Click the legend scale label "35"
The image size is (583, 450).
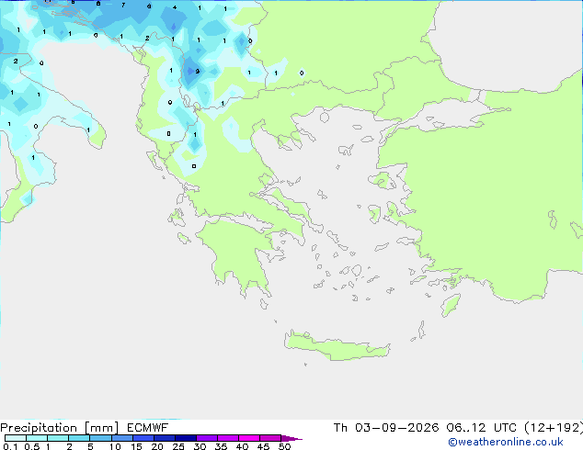coord(221,446)
